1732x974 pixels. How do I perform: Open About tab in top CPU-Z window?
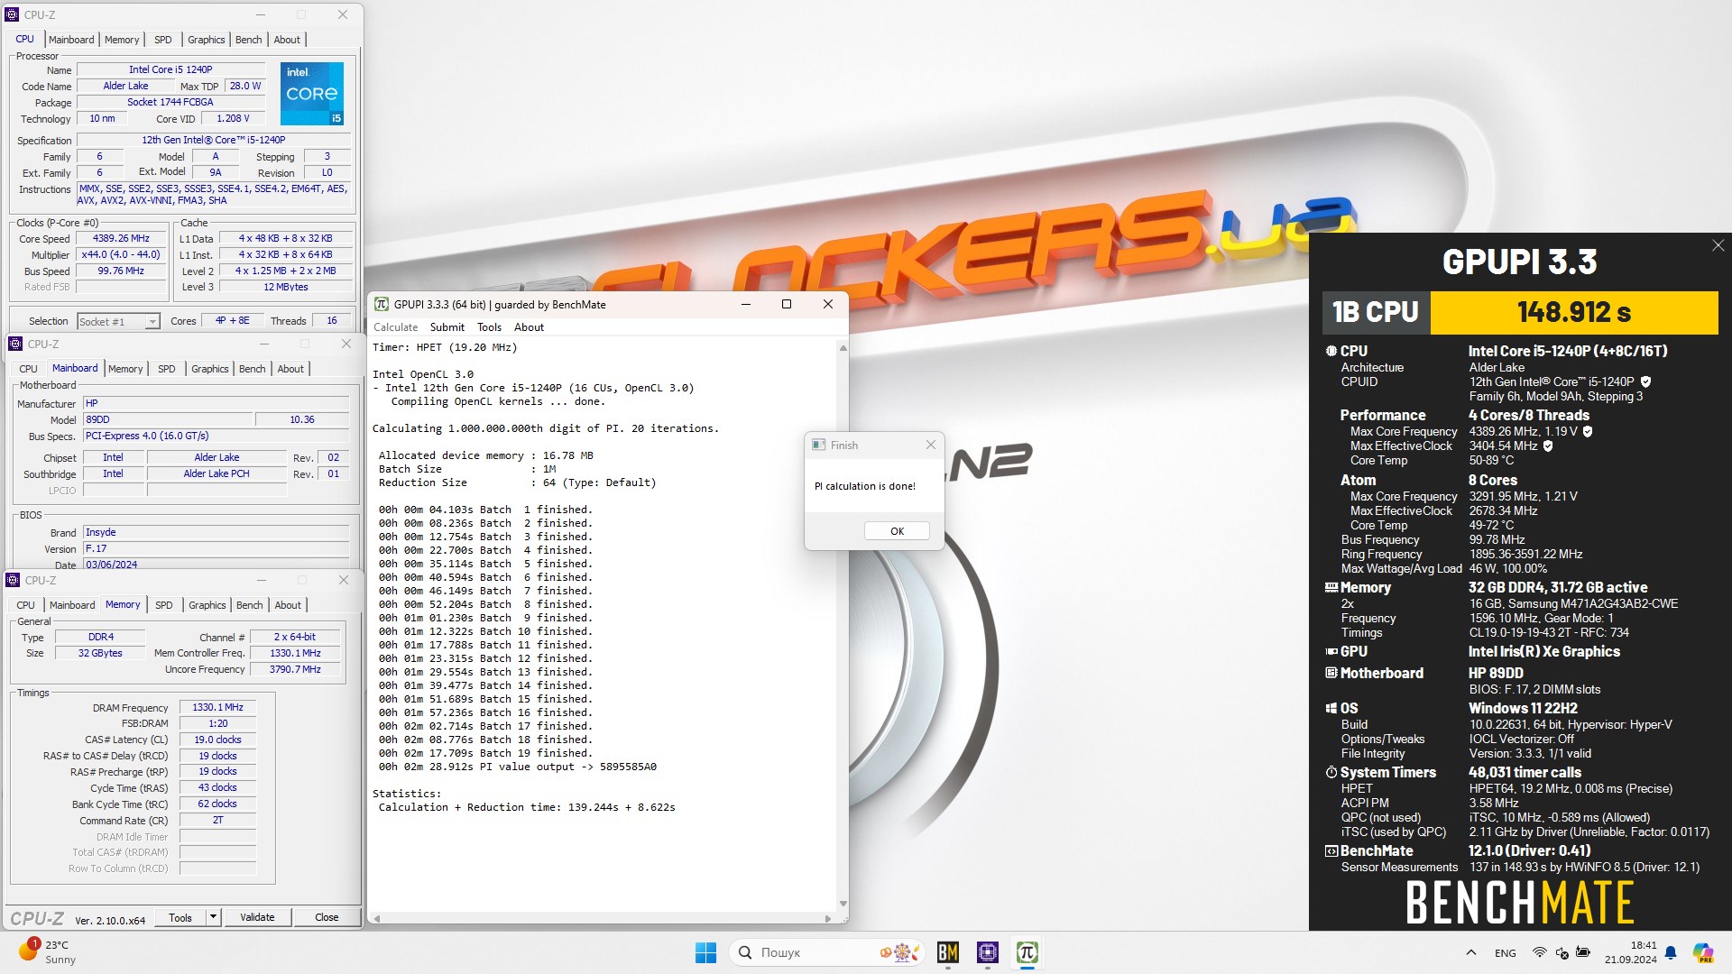pos(287,40)
